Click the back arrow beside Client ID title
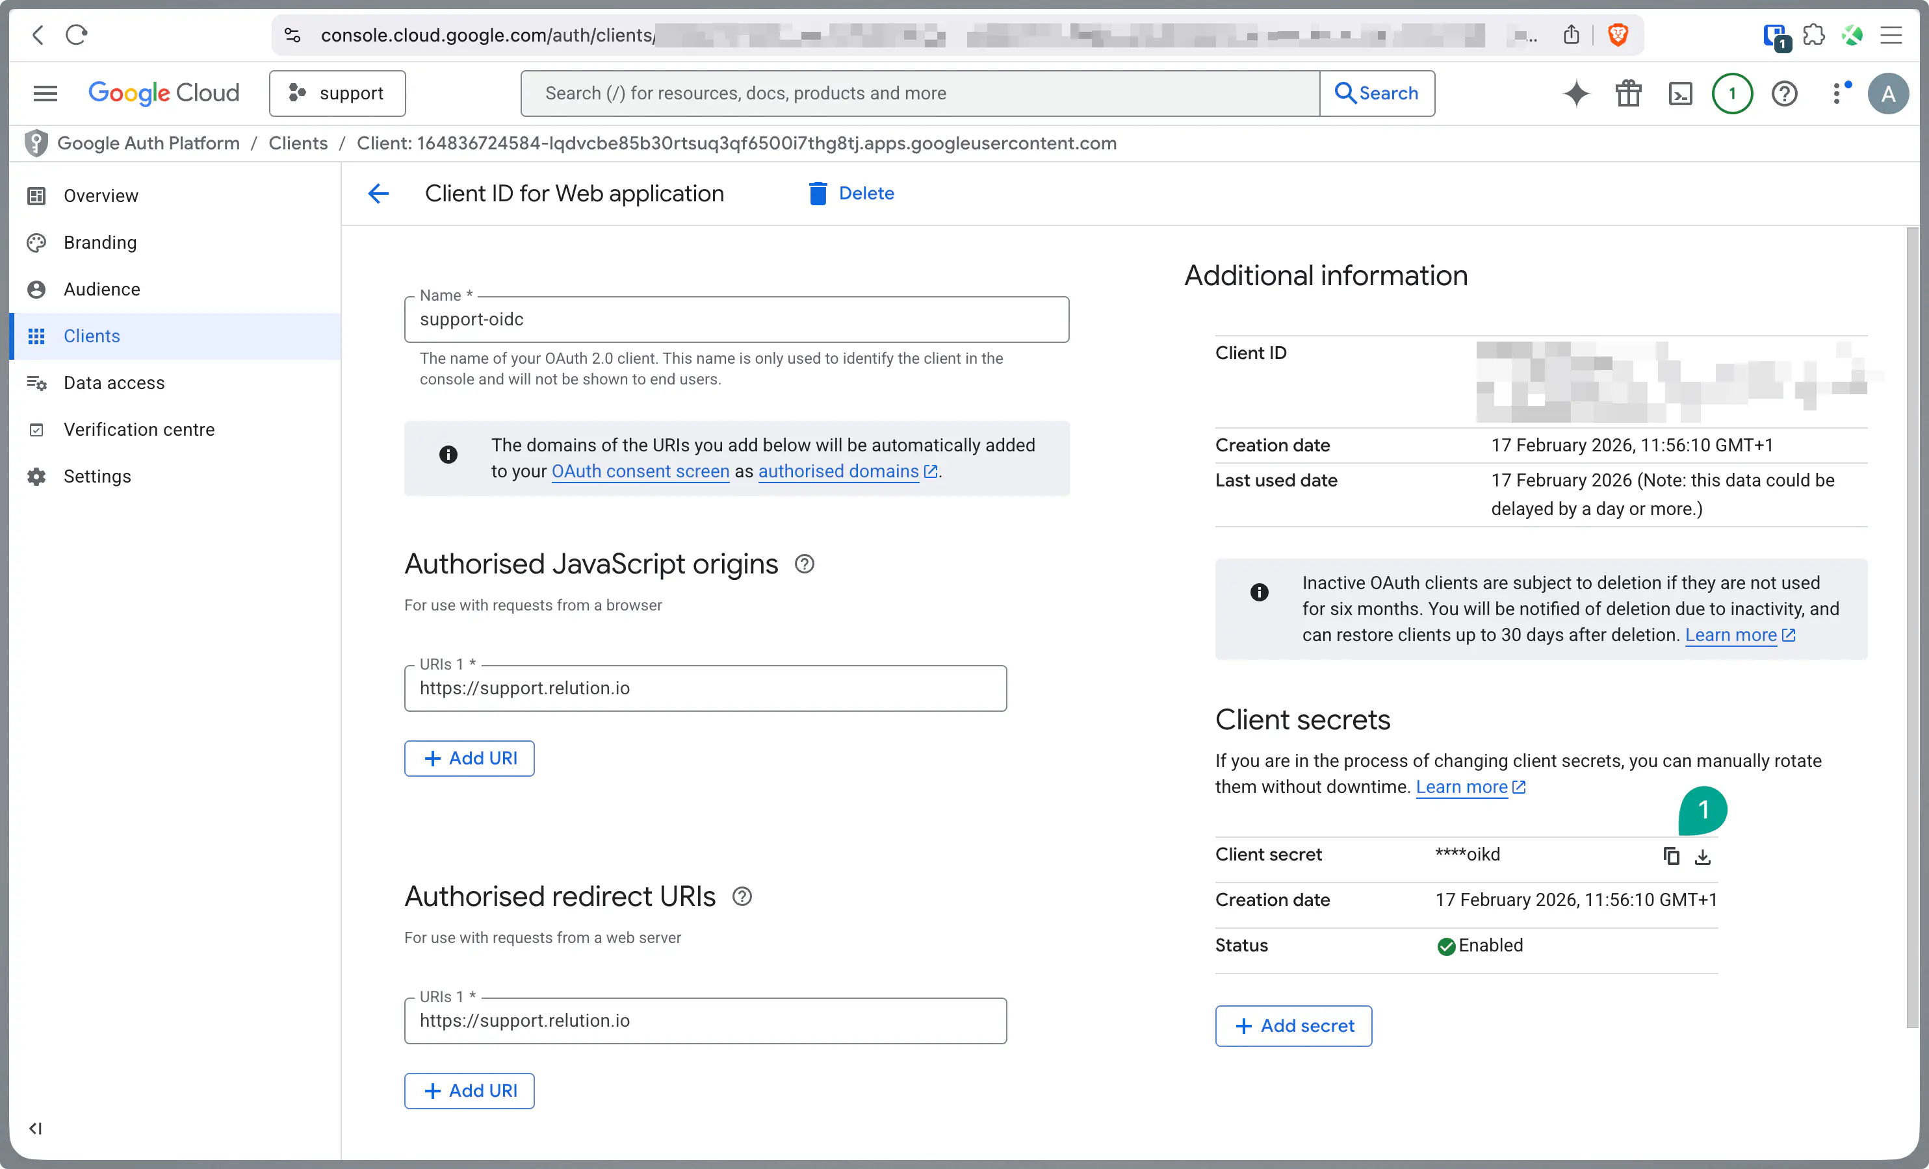The height and width of the screenshot is (1169, 1929). 378,194
